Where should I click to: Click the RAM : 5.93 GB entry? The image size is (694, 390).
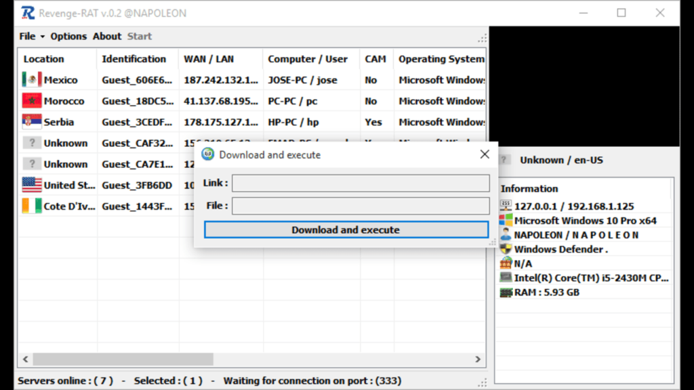[x=547, y=292]
